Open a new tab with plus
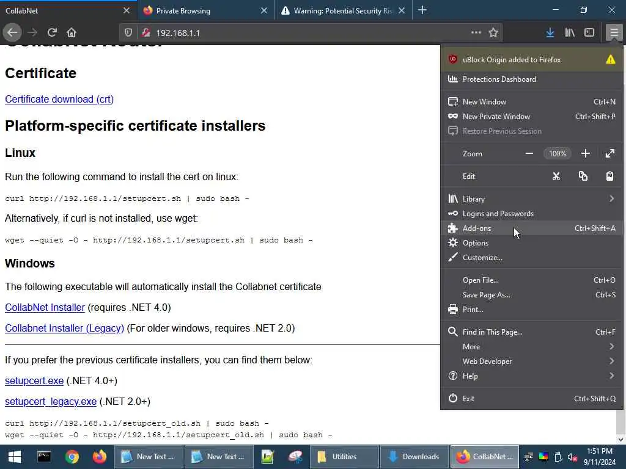The width and height of the screenshot is (626, 469). click(x=422, y=10)
